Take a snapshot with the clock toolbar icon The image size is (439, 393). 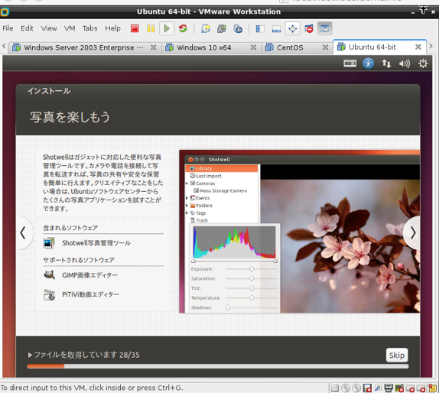tap(206, 28)
